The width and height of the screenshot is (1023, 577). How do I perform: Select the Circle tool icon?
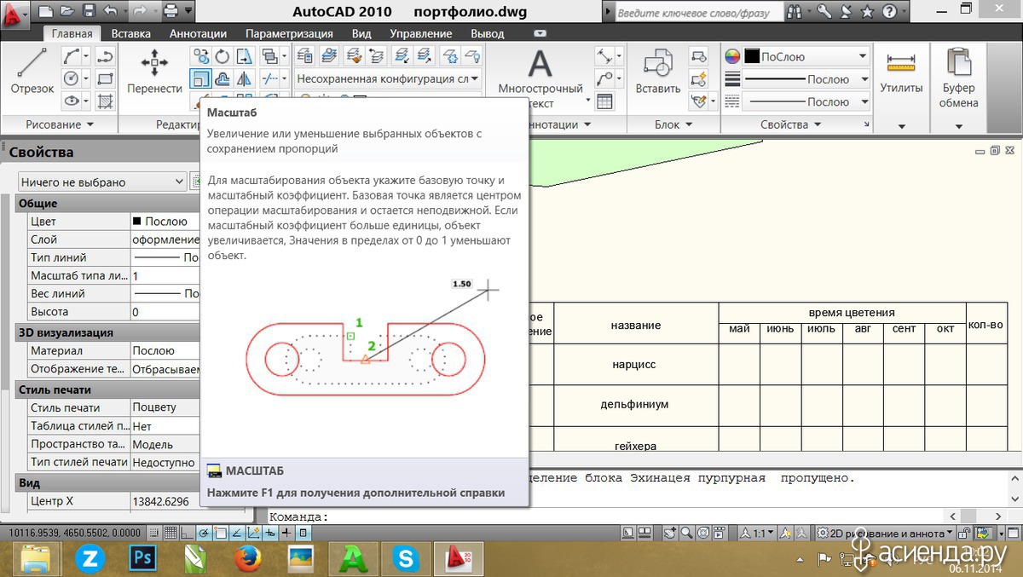(x=72, y=78)
